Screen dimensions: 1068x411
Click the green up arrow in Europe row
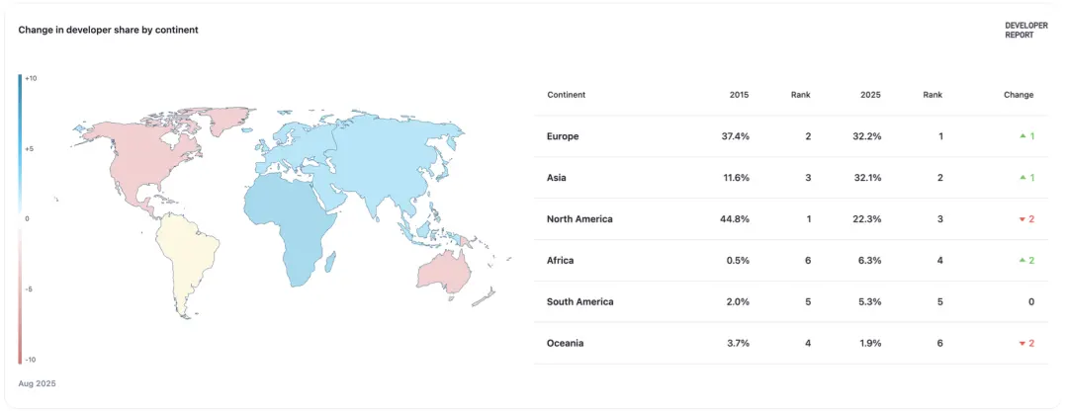tap(1023, 136)
